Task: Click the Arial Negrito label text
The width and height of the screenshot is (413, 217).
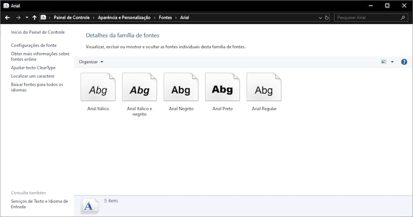Action: [181, 109]
